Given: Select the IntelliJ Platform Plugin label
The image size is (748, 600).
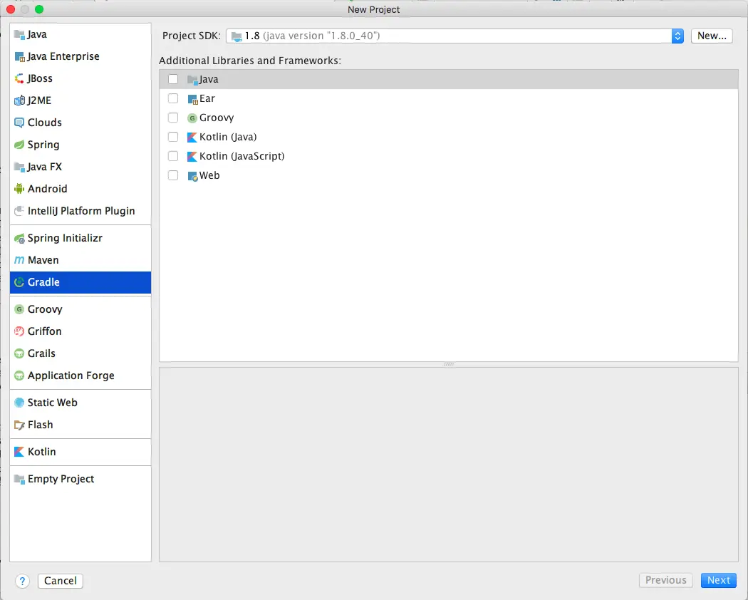Looking at the screenshot, I should point(81,210).
